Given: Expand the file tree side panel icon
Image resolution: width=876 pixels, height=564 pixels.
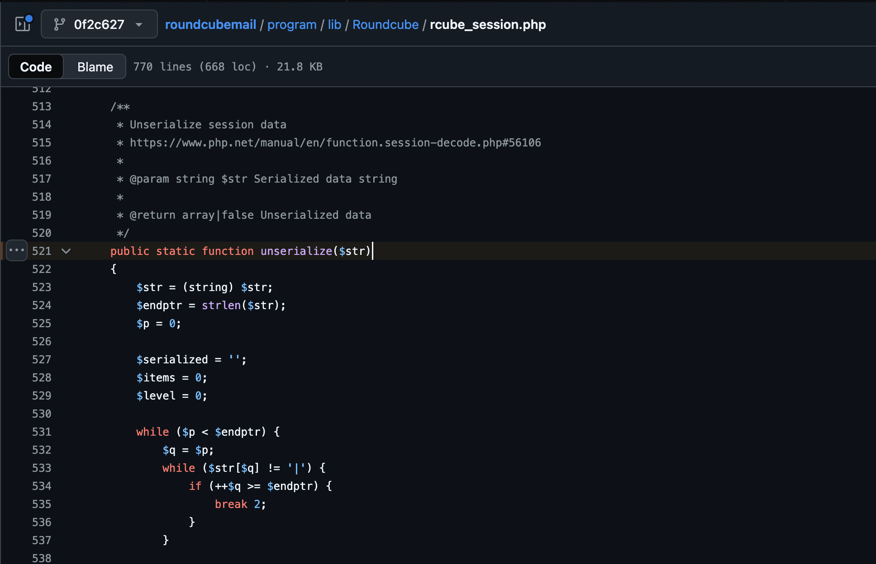Looking at the screenshot, I should point(23,24).
